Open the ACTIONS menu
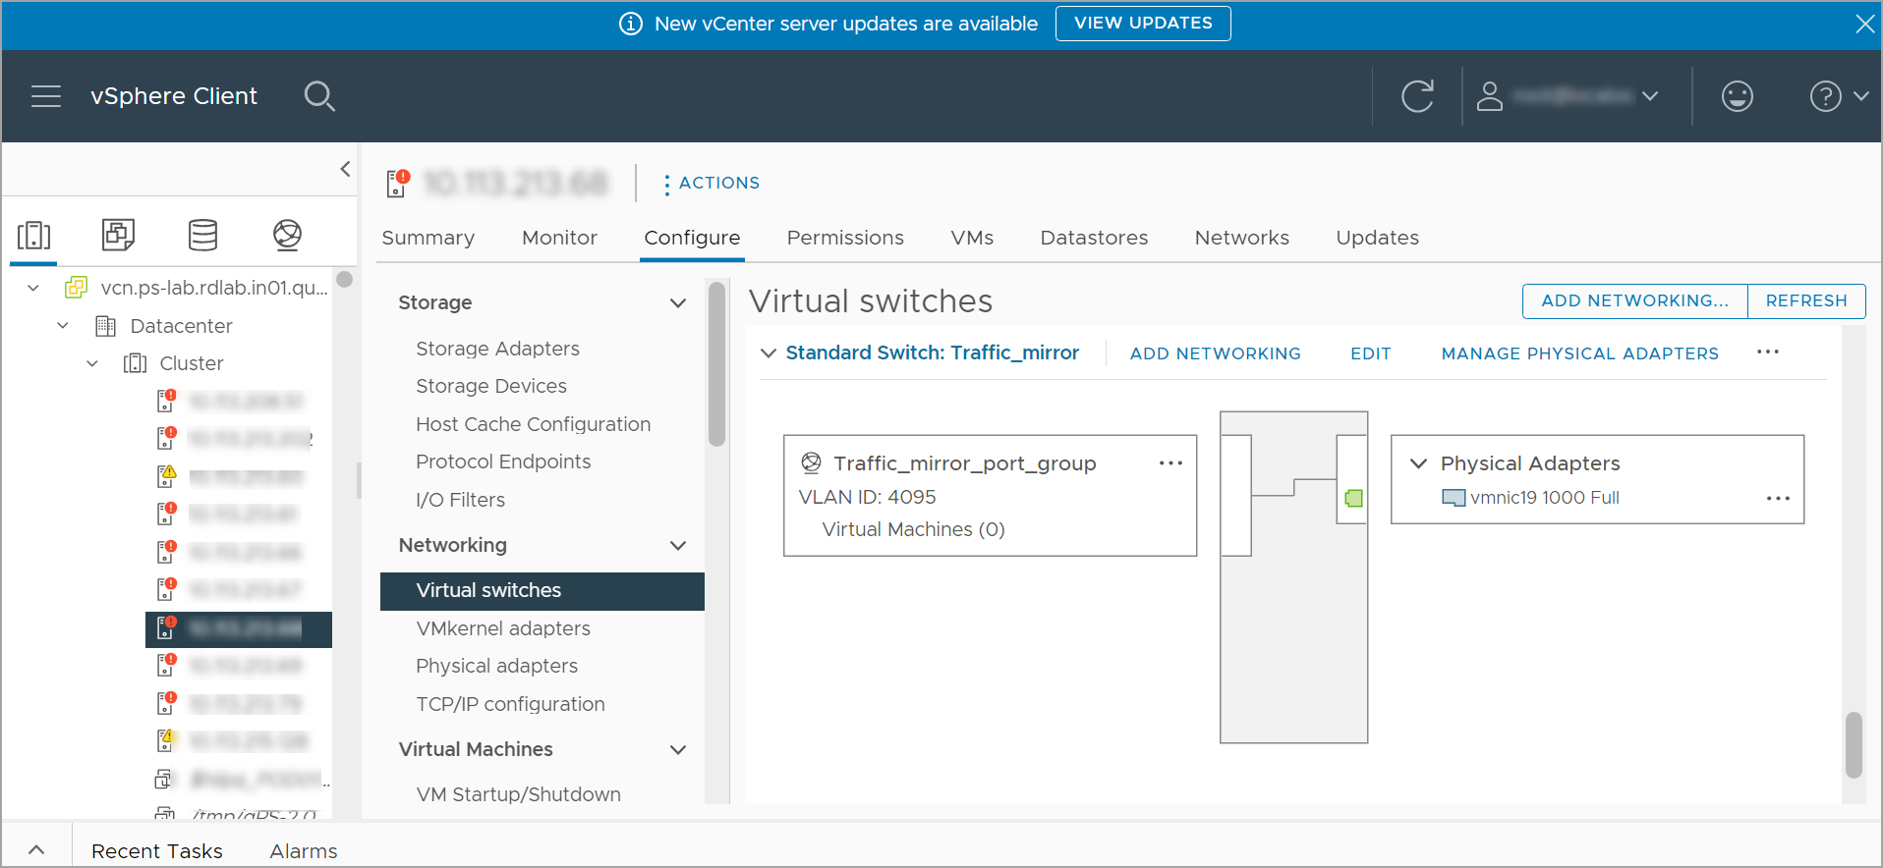 click(x=711, y=184)
